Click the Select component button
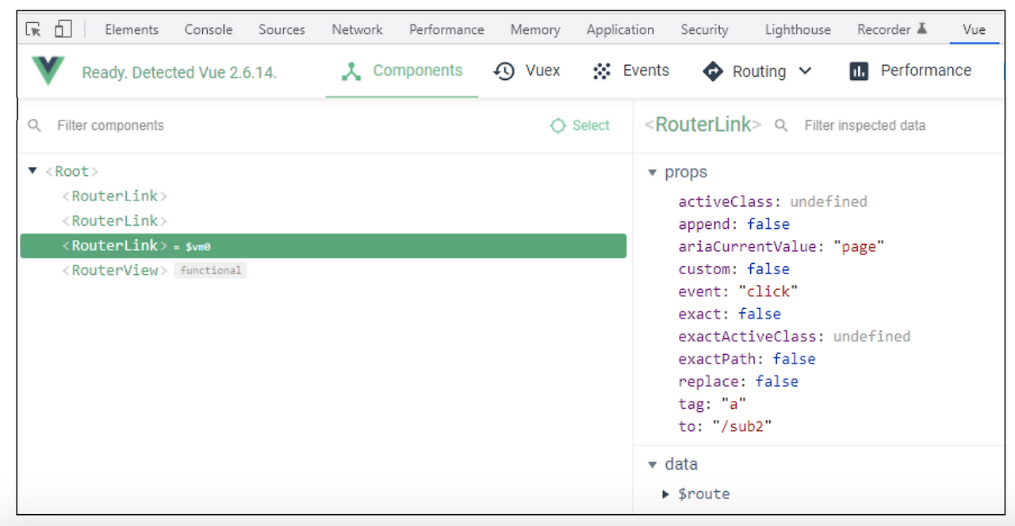The height and width of the screenshot is (526, 1015). (x=580, y=126)
